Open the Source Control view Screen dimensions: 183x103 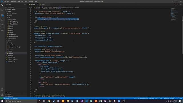[2, 15]
